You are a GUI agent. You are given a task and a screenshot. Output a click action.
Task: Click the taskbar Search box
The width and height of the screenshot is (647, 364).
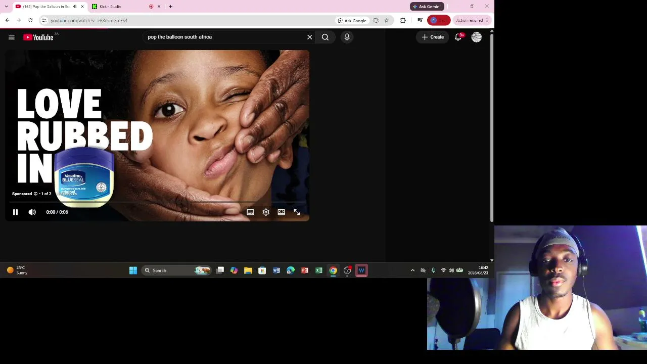click(x=176, y=270)
